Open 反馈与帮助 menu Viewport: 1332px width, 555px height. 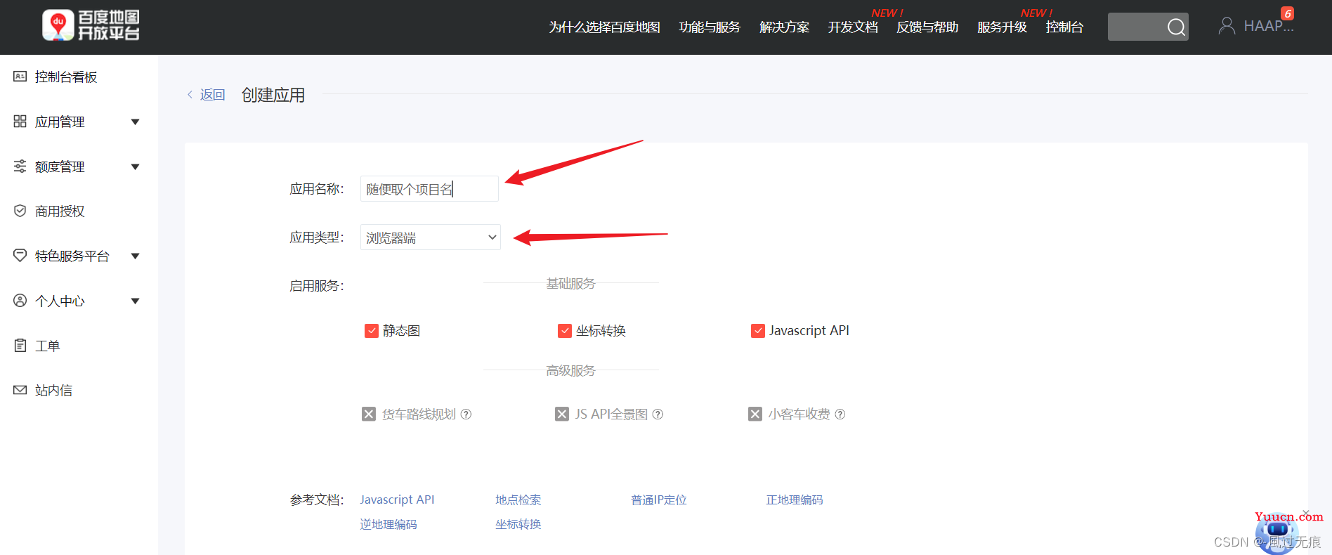coord(927,27)
